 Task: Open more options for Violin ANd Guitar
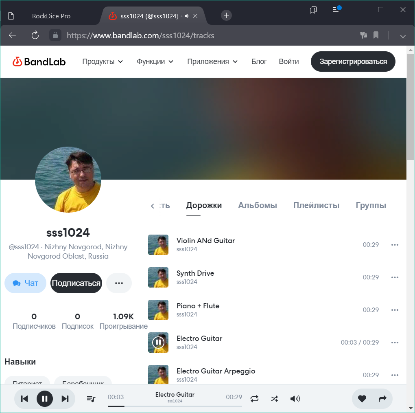[395, 245]
